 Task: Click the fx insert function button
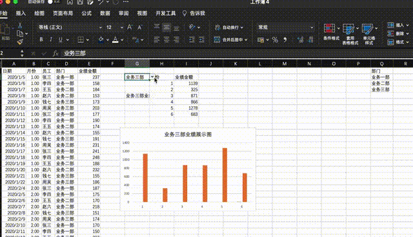[55, 53]
